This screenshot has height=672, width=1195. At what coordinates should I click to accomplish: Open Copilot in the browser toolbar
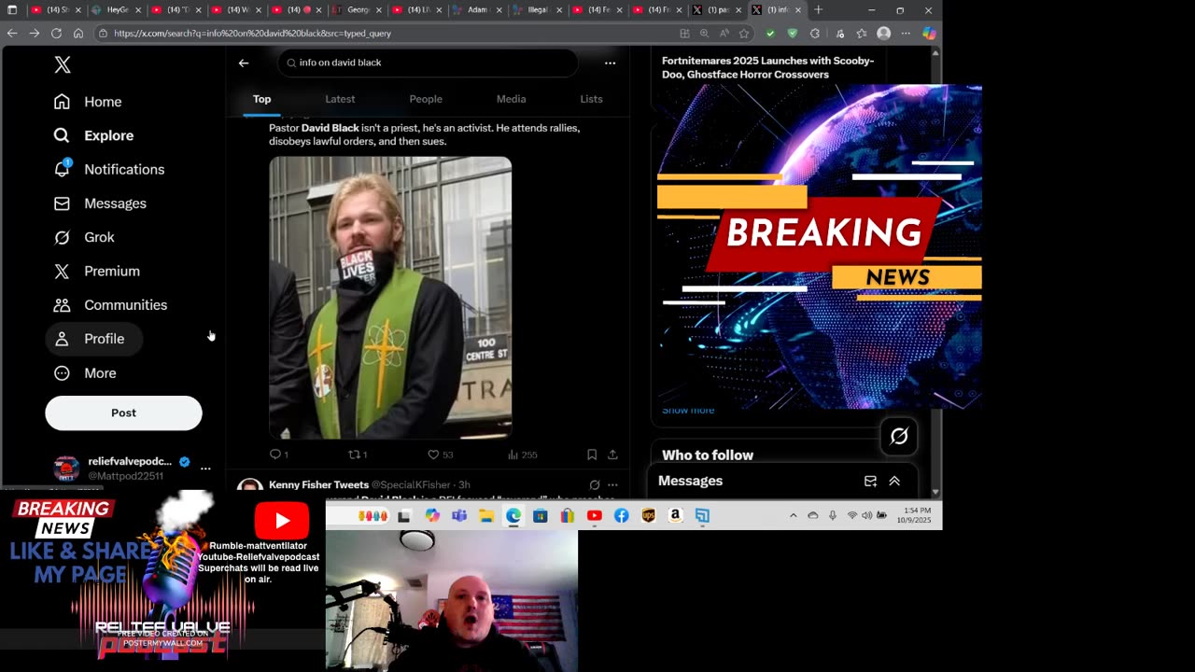click(x=929, y=34)
